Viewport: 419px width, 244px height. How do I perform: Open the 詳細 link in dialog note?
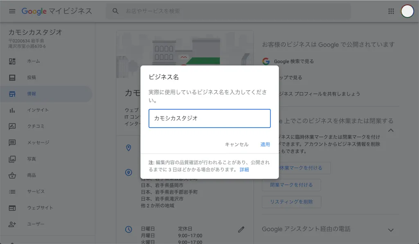coord(244,170)
